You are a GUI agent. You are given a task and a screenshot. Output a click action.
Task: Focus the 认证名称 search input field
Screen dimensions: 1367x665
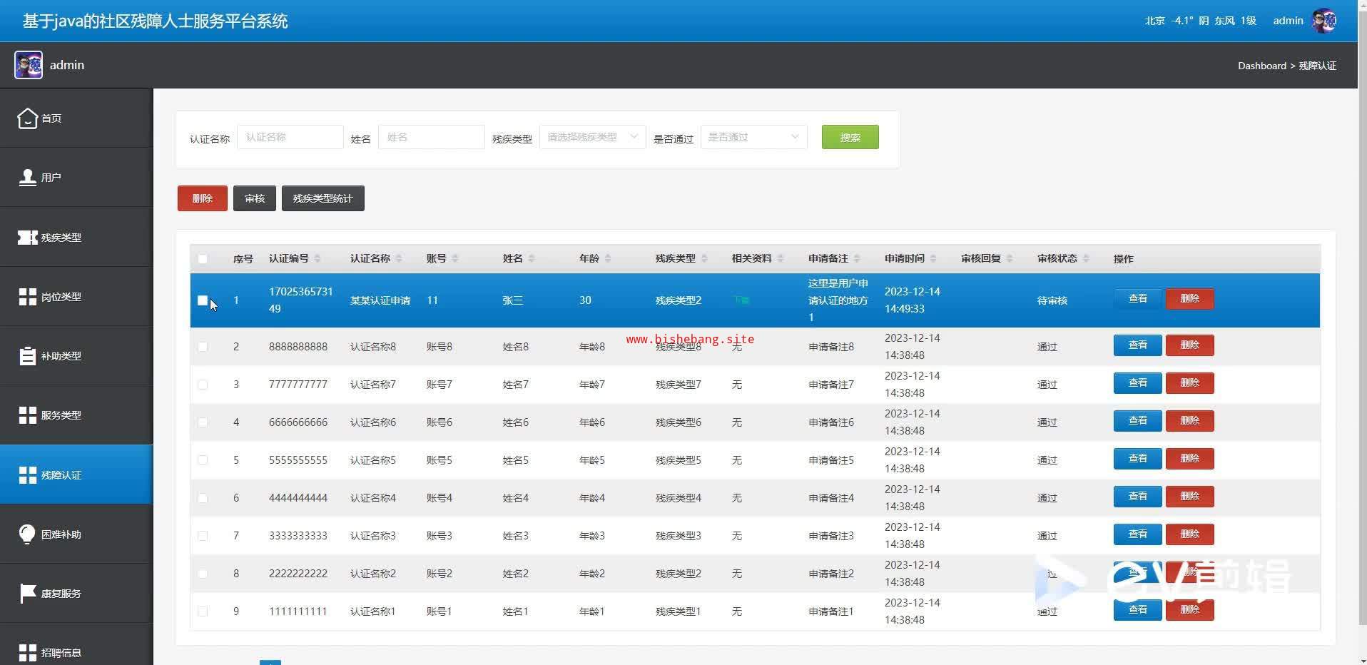[290, 137]
